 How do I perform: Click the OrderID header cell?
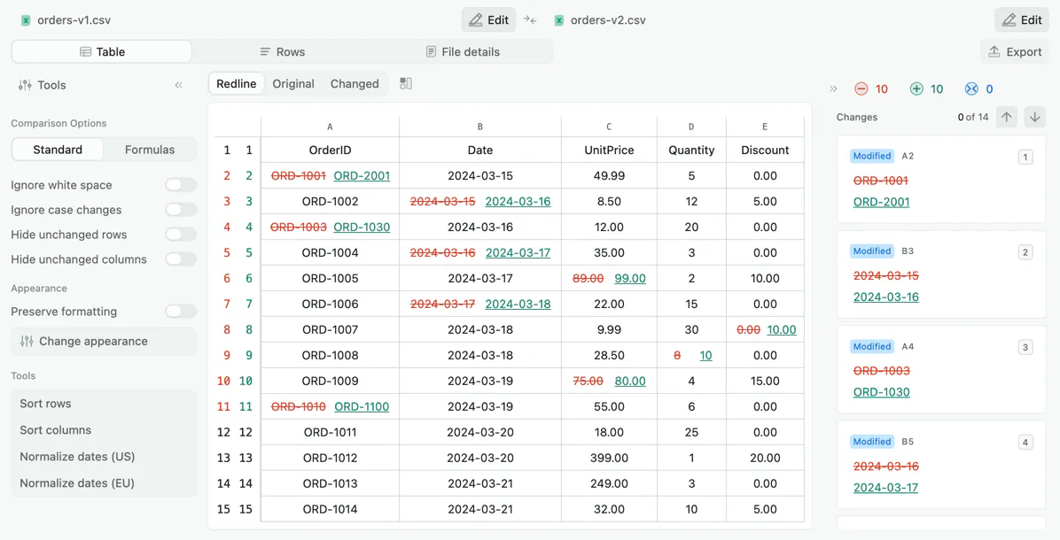point(330,150)
